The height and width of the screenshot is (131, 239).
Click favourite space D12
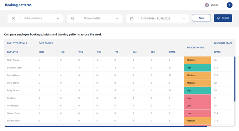(216, 121)
